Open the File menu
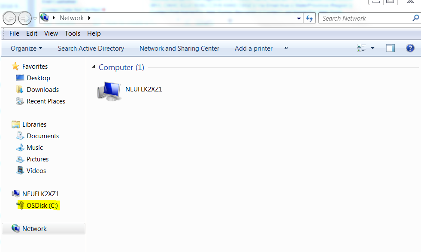The image size is (421, 252). pos(14,33)
